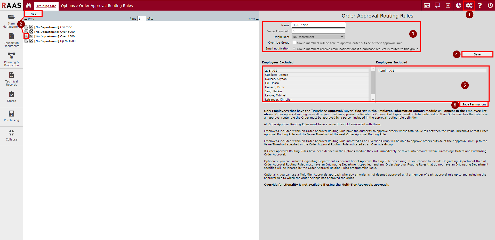Click the Save Permissions button
Image resolution: width=495 pixels, height=240 pixels.
(474, 104)
